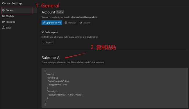This screenshot has height=109, width=189.
Task: Click the signed-in email address
Action: [x=84, y=17]
